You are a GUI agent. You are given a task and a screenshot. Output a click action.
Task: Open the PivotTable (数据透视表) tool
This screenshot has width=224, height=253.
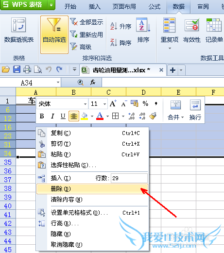[19, 30]
